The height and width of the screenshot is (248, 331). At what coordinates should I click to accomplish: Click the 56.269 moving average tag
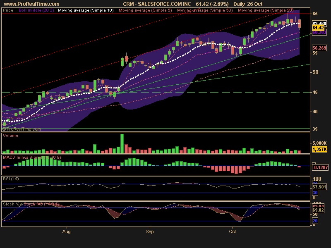click(x=319, y=48)
